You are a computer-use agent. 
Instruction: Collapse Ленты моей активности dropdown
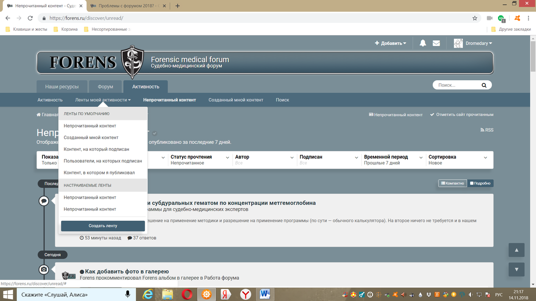tap(103, 100)
